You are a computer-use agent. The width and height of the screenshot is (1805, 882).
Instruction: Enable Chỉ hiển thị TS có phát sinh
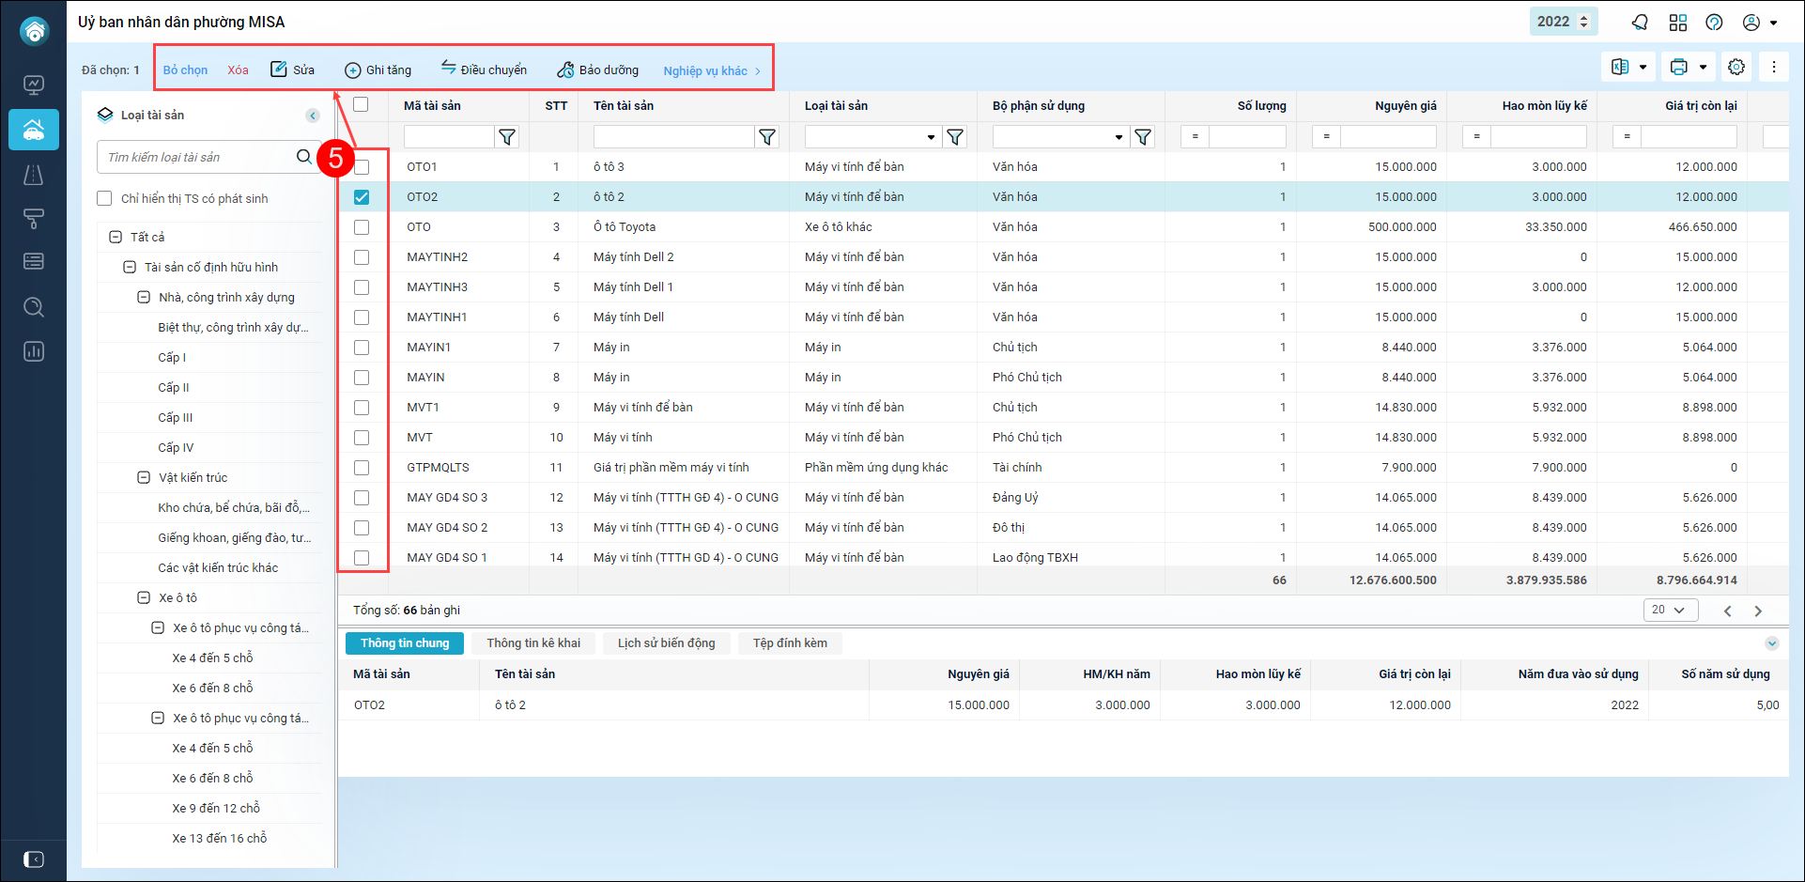(x=104, y=198)
